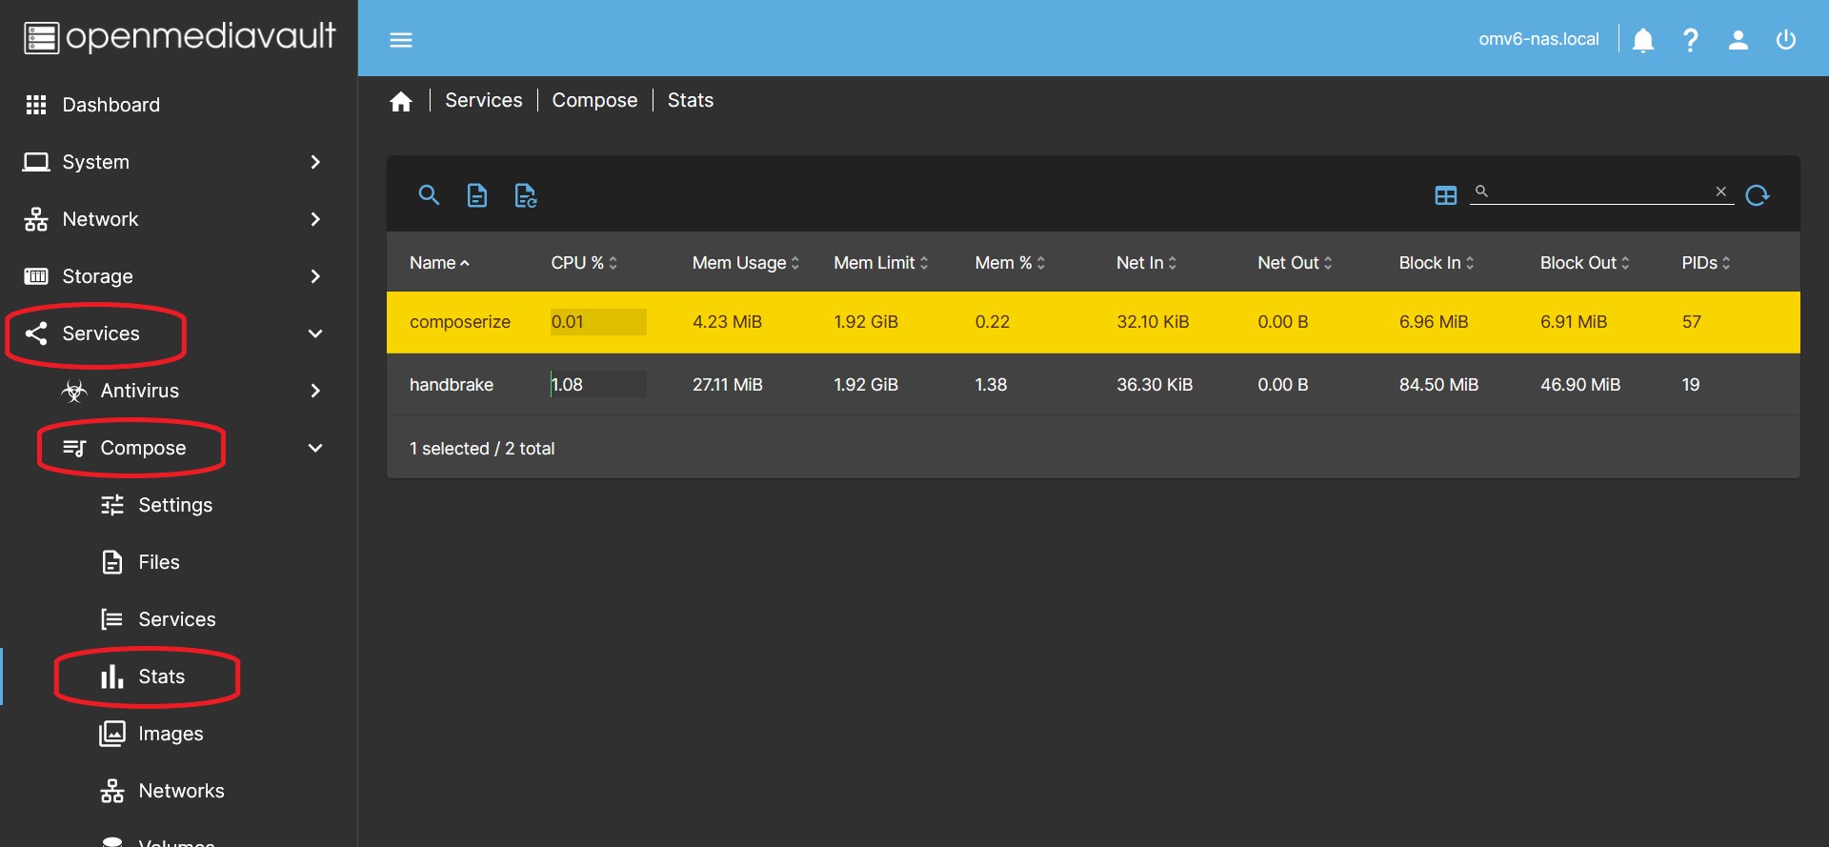Image resolution: width=1829 pixels, height=847 pixels.
Task: Click the handbrake CPU usage bar
Action: click(598, 385)
